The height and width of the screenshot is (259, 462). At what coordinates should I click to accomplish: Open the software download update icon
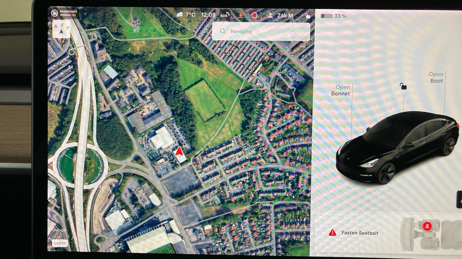(241, 15)
